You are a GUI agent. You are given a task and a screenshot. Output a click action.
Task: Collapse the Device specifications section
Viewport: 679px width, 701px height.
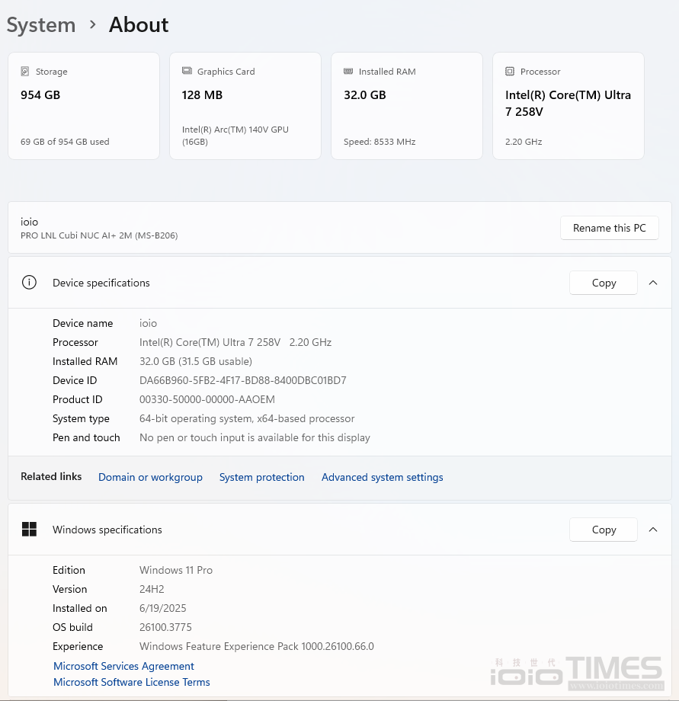(653, 283)
